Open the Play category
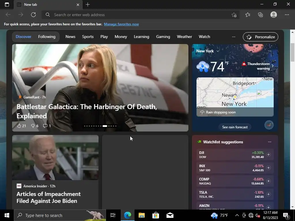Image resolution: width=295 pixels, height=221 pixels. click(104, 37)
